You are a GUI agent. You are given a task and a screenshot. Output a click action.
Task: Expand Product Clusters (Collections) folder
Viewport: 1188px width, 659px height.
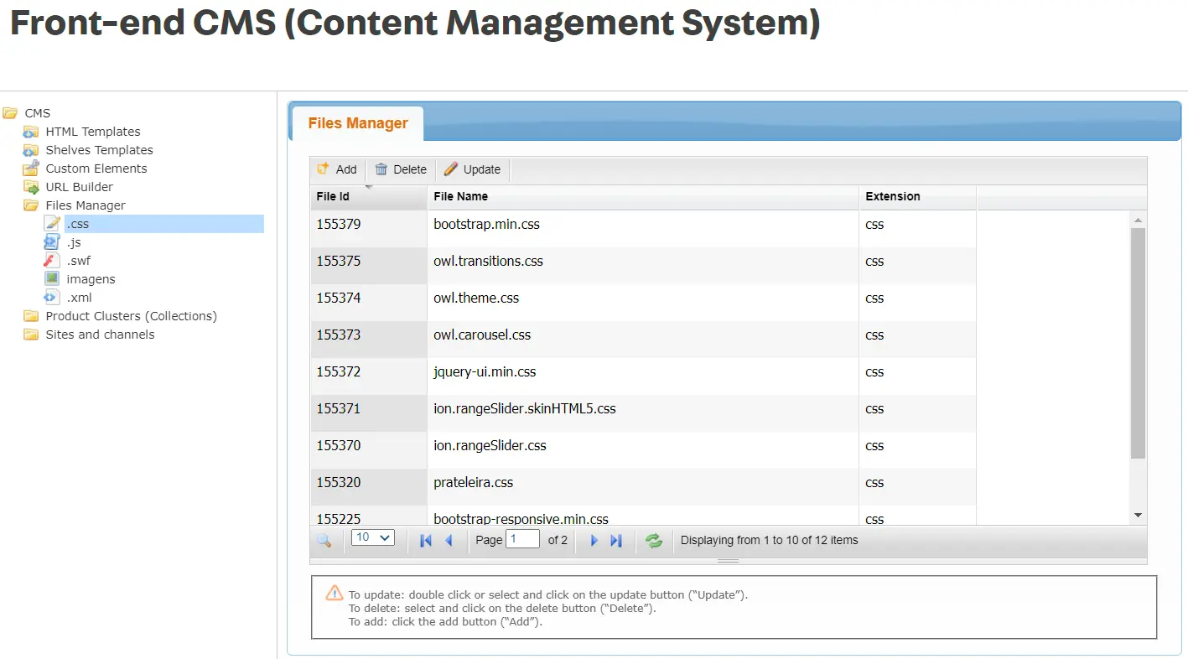(131, 316)
